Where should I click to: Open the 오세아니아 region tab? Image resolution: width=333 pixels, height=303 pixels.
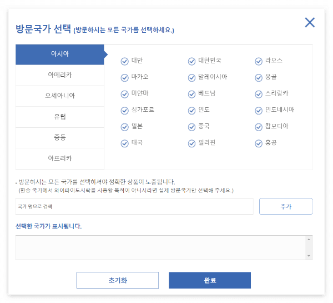(60, 96)
